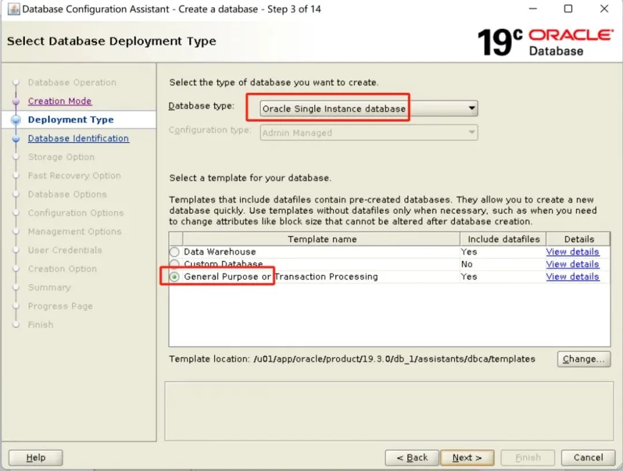623x471 pixels.
Task: Open View details for Custom Database
Action: (x=572, y=264)
